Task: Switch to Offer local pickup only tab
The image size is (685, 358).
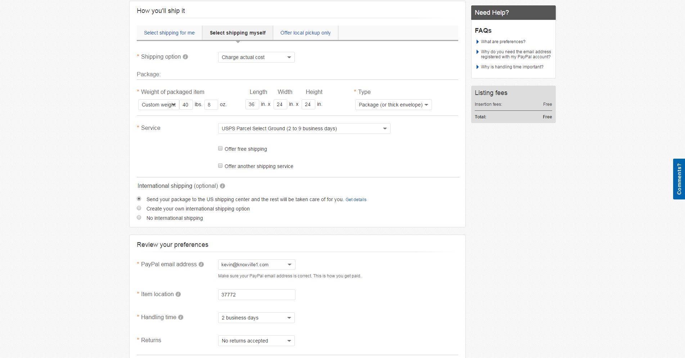Action: pyautogui.click(x=305, y=33)
